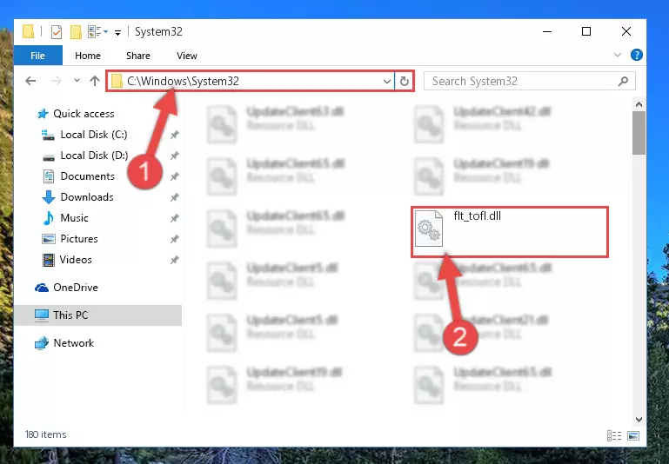
Task: Open Music in the navigation pane
Action: (74, 218)
